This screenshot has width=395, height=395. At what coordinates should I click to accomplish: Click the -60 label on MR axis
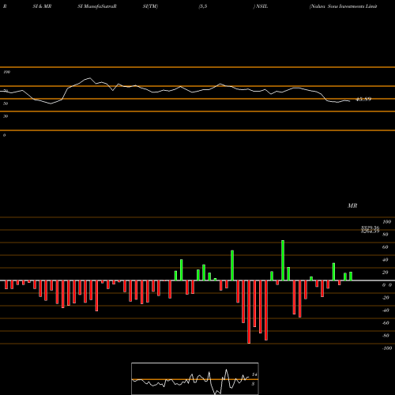(386, 323)
